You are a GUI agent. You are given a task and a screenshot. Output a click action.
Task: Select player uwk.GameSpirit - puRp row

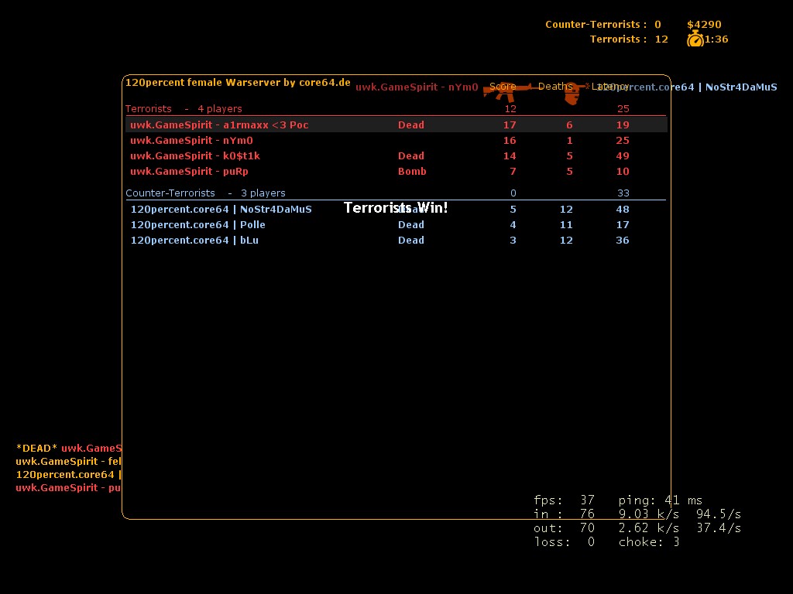(x=189, y=172)
